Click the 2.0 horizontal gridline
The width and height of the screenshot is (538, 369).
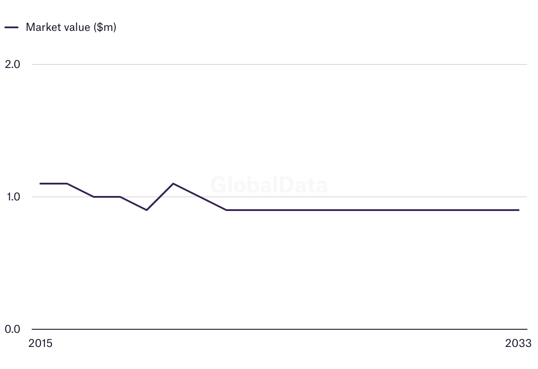pos(280,64)
